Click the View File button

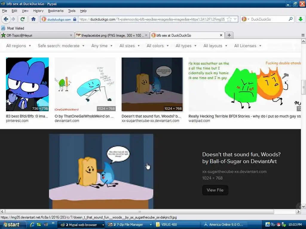point(215,190)
